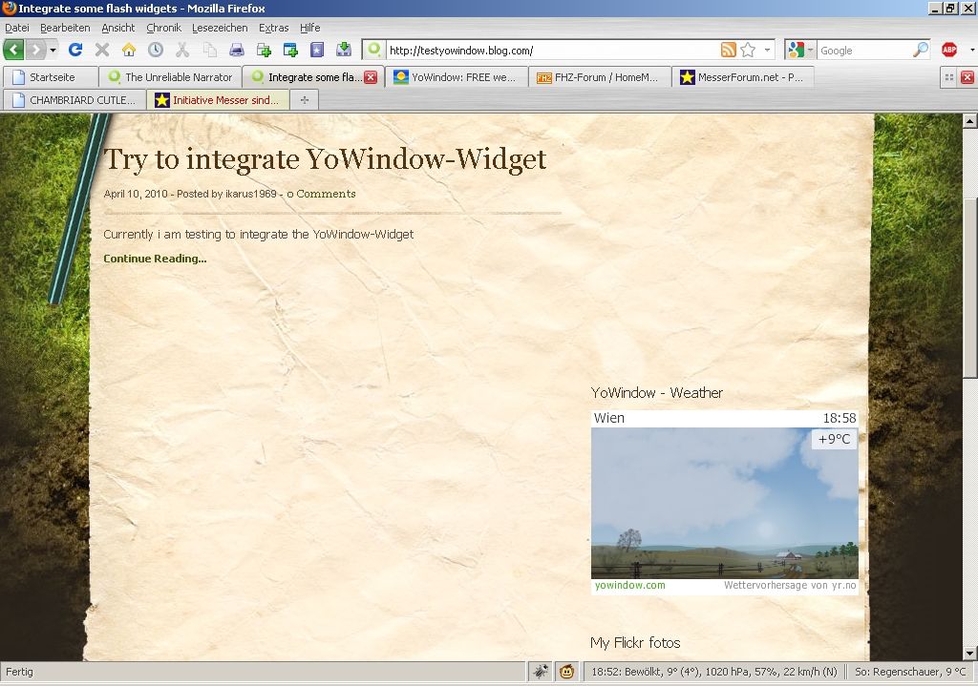The height and width of the screenshot is (686, 978).
Task: Open the Print icon
Action: [x=235, y=49]
